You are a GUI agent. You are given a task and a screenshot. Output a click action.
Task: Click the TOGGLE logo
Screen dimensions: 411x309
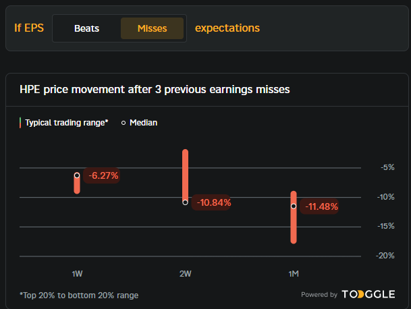pos(368,294)
